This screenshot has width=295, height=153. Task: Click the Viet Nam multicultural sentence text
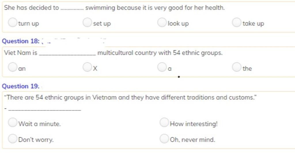coord(113,53)
